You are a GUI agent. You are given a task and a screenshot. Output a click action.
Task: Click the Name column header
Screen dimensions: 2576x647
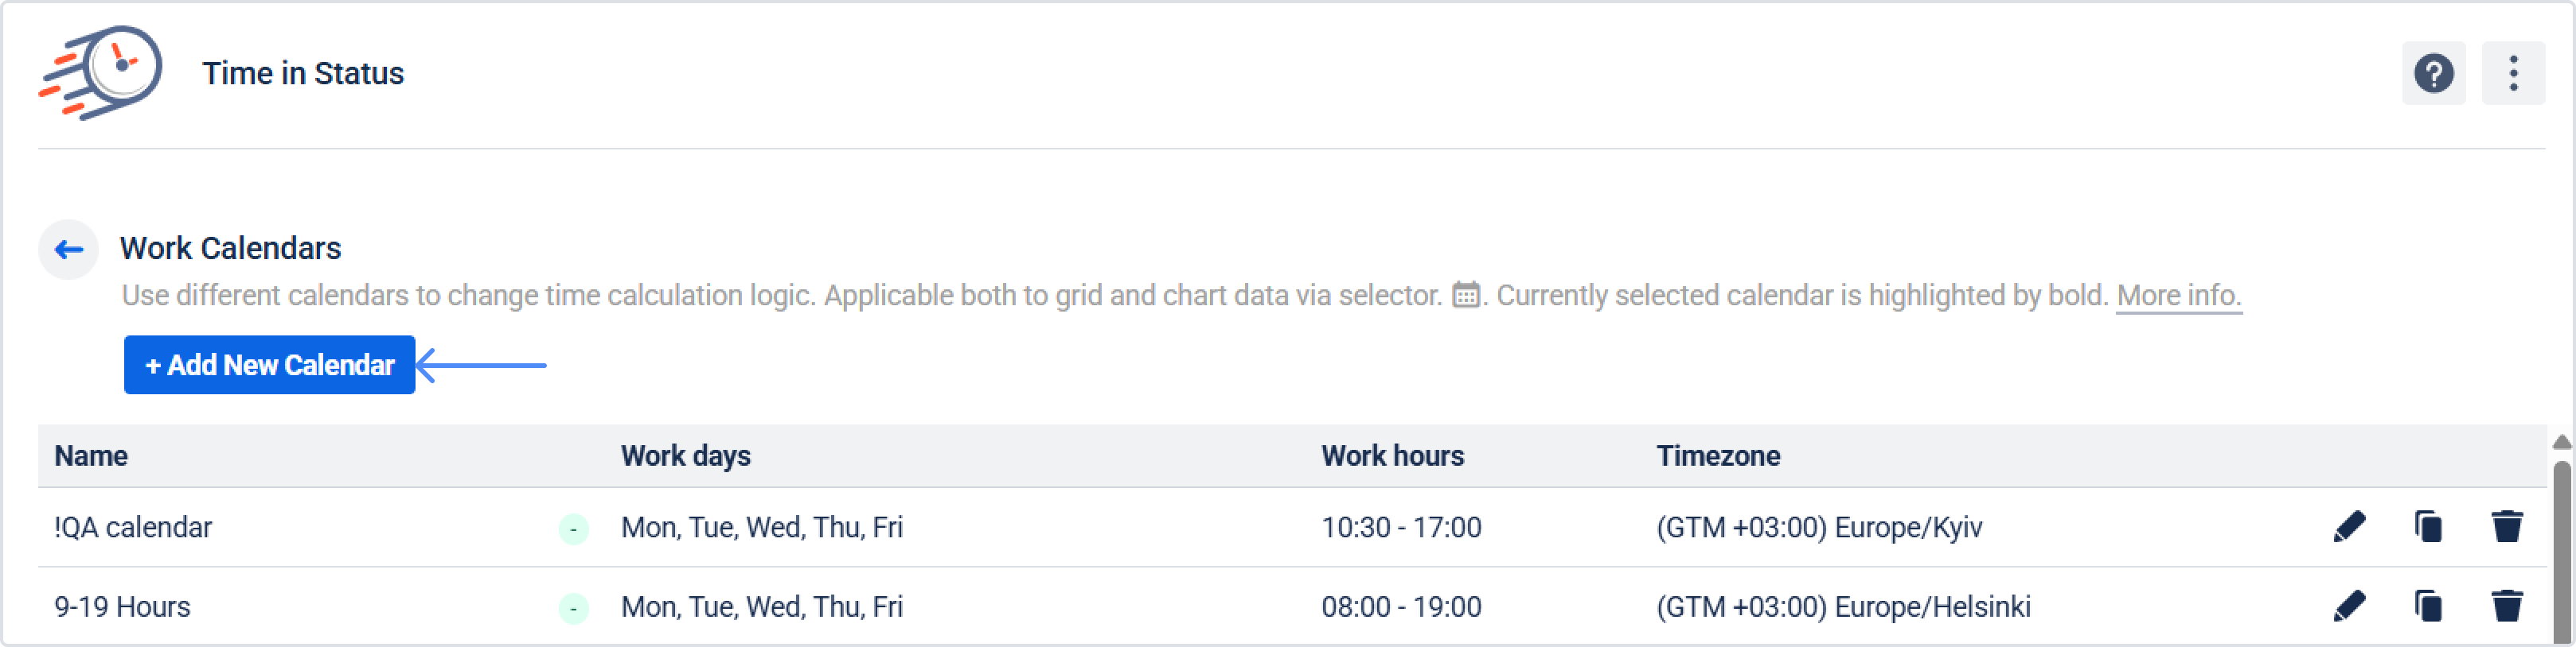click(91, 456)
